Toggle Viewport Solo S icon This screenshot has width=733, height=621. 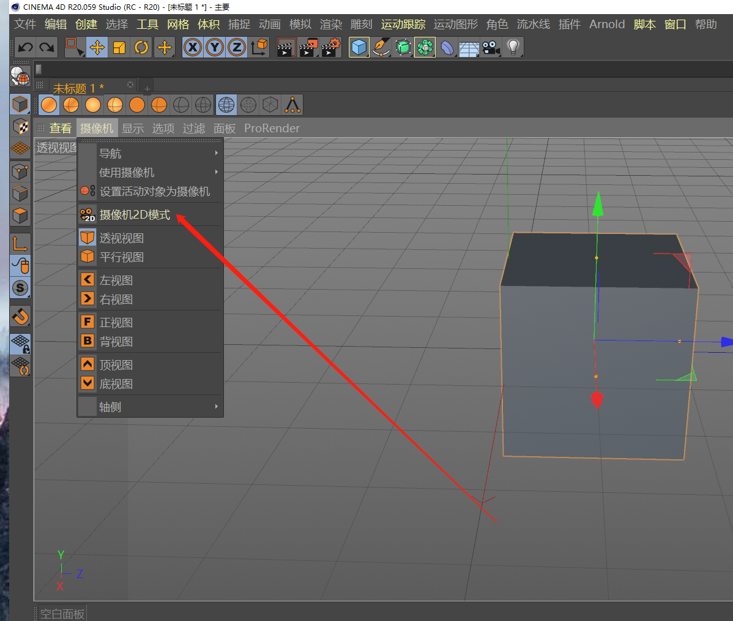20,288
